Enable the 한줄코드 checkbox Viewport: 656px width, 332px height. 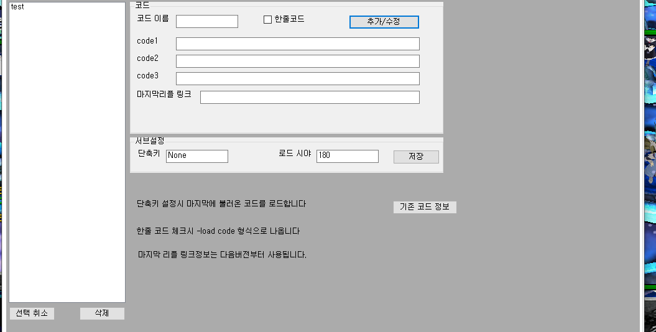point(268,19)
